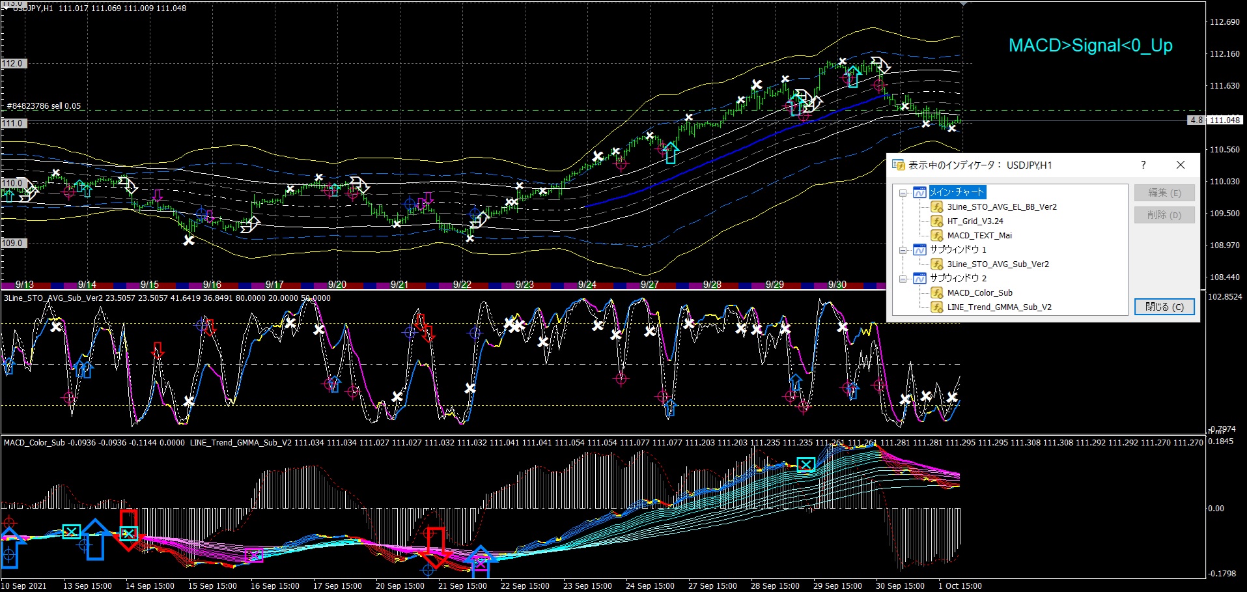Click the サブウィンドウ 2 window icon
This screenshot has width=1247, height=592.
coord(919,278)
